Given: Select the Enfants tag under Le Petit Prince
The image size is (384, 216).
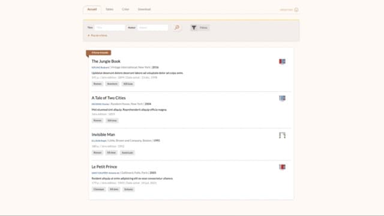Looking at the screenshot, I should point(128,189).
